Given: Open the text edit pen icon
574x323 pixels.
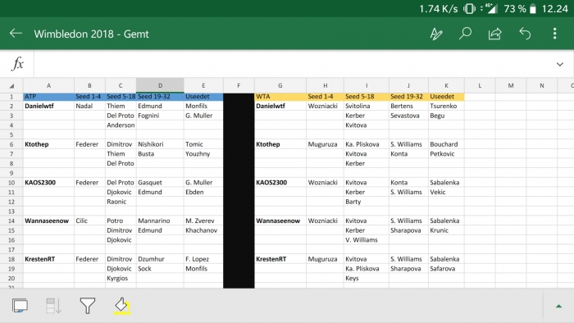Looking at the screenshot, I should (x=436, y=34).
